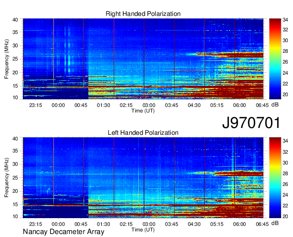293x237 pixels.
Task: Click the 10 MHz tick on Right Handed plot
Action: tap(15, 97)
